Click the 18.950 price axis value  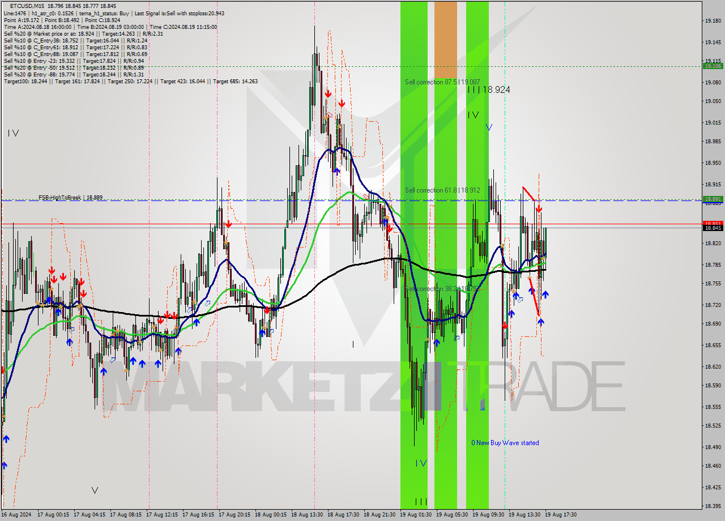(712, 163)
